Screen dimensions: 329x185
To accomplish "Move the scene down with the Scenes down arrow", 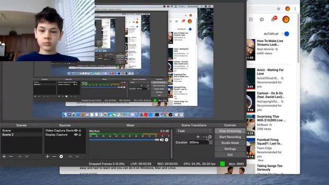I will pos(27,156).
